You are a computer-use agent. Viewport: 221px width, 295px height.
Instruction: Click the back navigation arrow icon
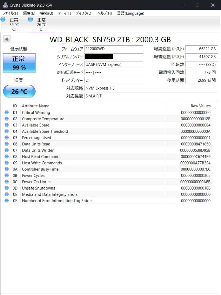click(7, 39)
